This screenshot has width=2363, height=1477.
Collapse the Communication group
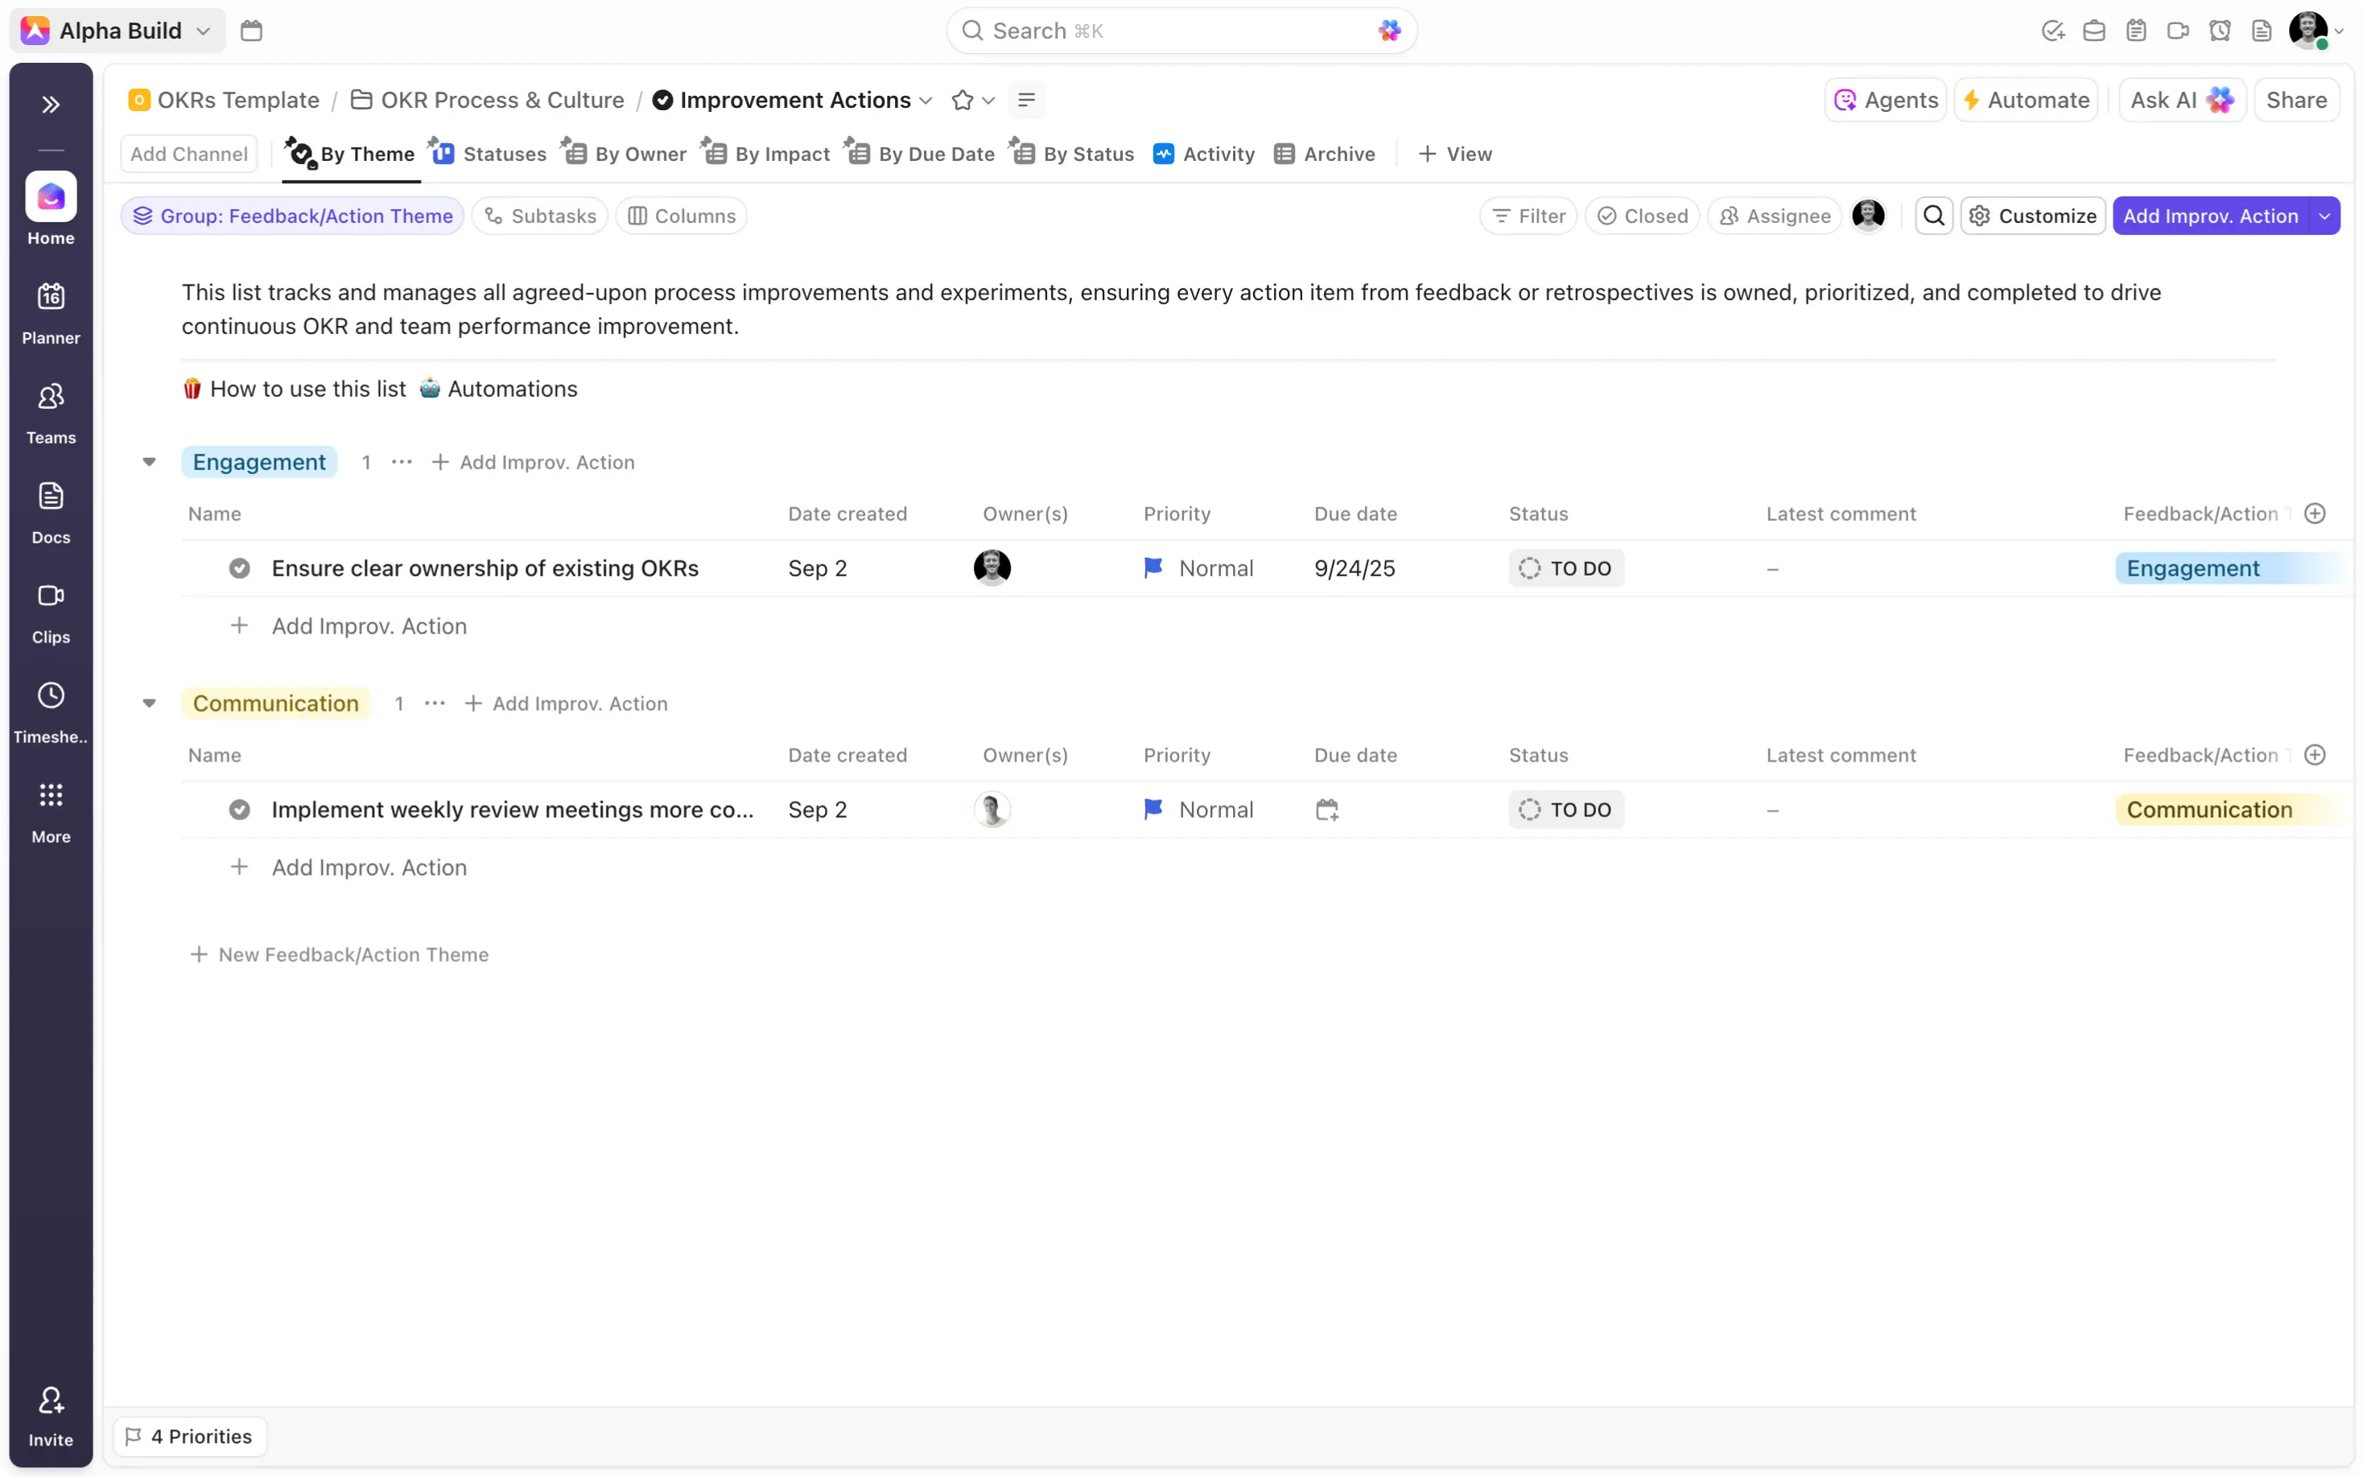pyautogui.click(x=150, y=703)
